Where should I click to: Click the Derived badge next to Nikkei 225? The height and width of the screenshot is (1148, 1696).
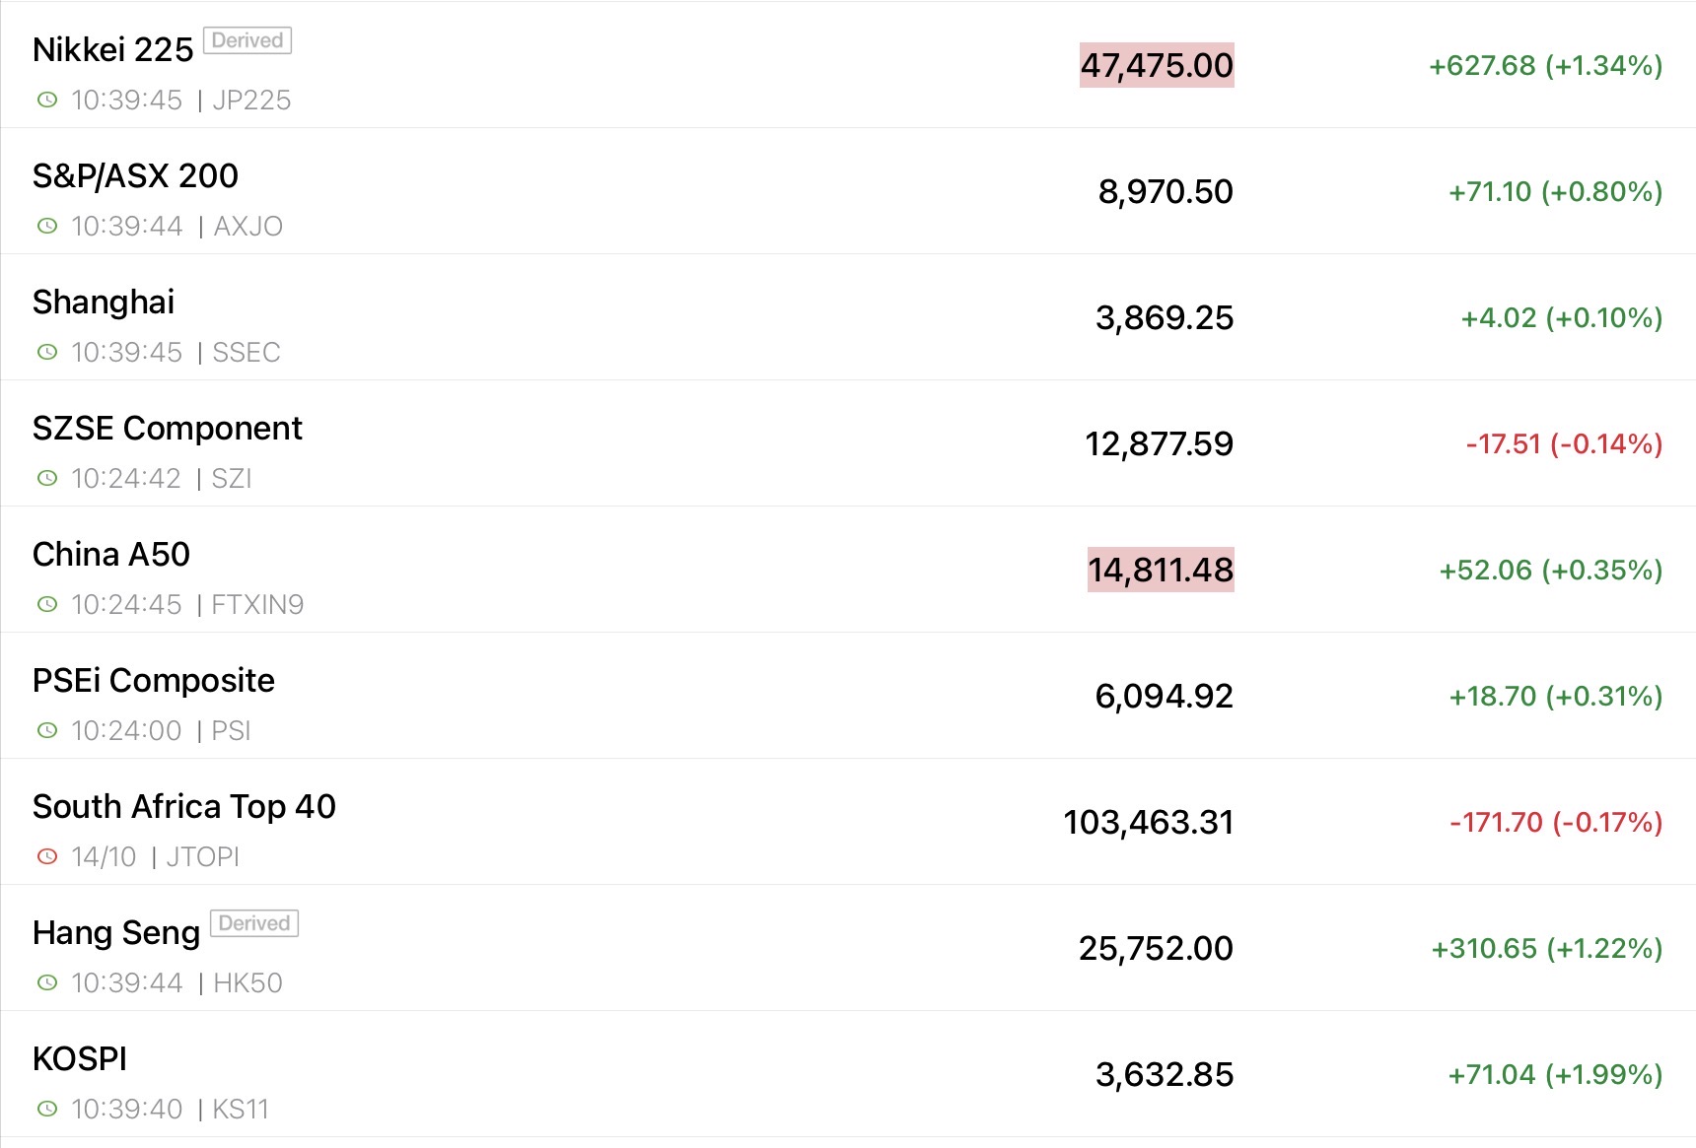247,40
